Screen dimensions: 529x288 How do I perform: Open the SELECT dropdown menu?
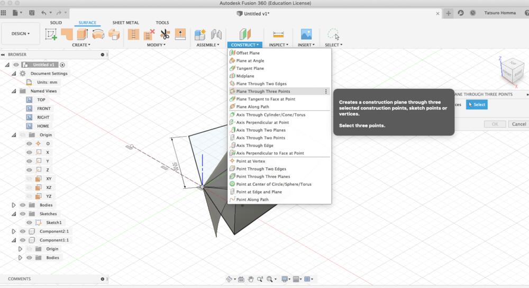click(x=333, y=44)
